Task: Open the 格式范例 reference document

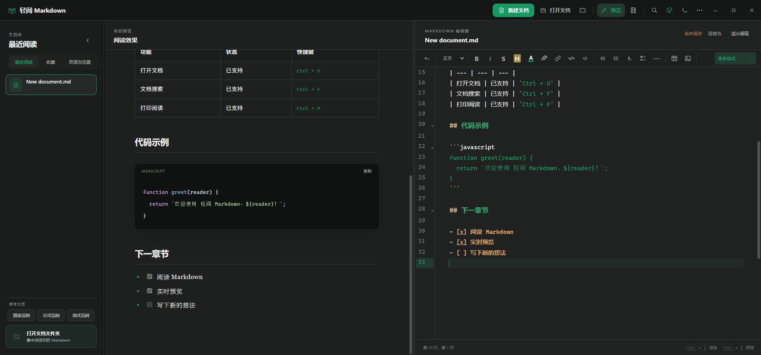Action: [81, 315]
